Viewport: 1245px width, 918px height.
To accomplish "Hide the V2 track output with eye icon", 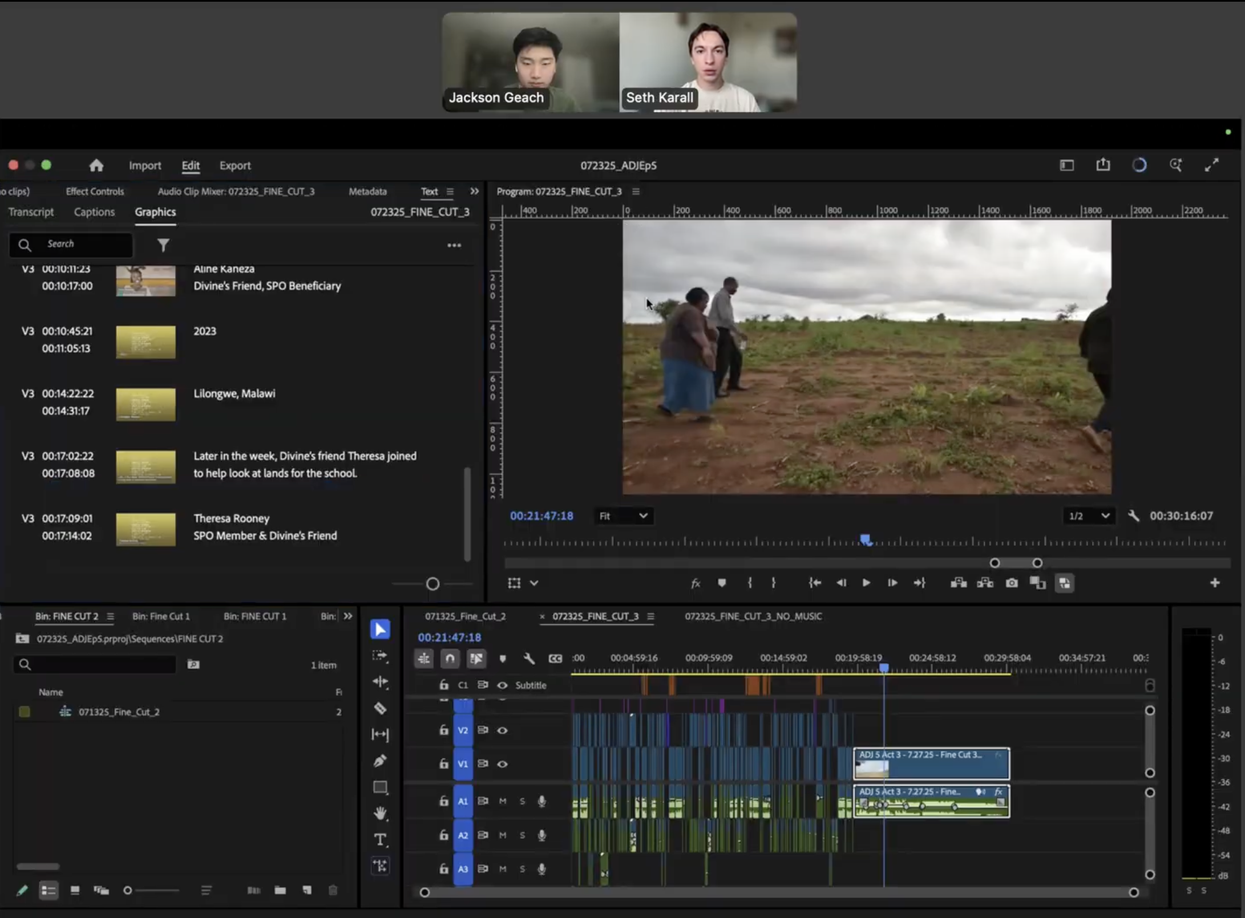I will coord(502,730).
